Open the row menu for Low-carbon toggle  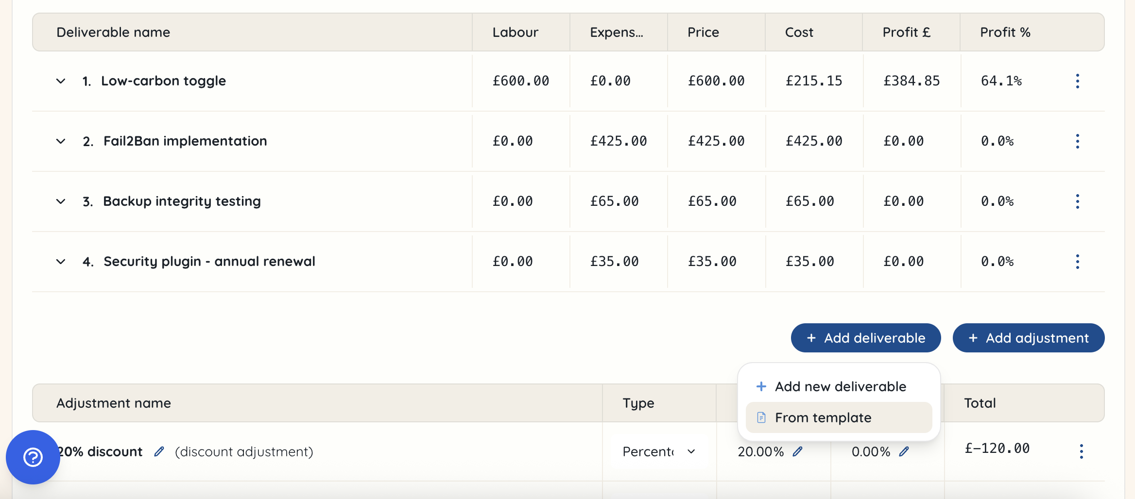[1078, 81]
